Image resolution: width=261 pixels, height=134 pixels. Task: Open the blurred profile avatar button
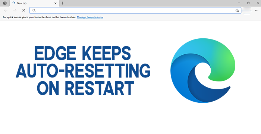point(247,10)
